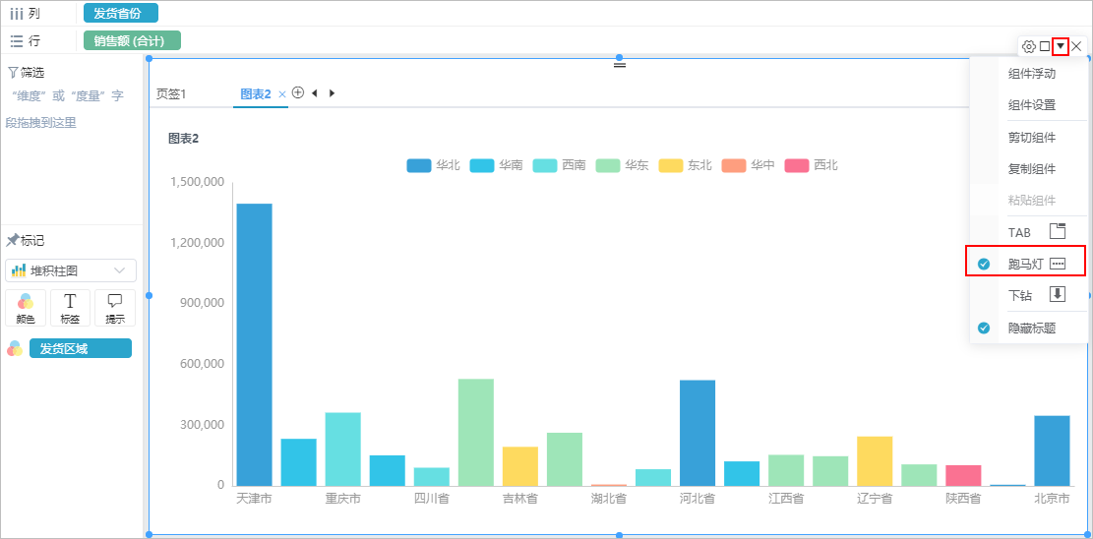Go to next tab with right arrow

332,92
